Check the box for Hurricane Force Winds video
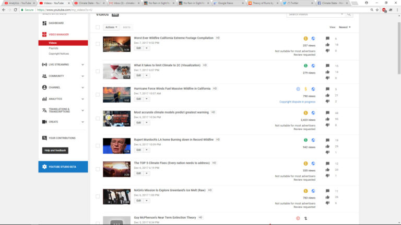Viewport: 401px width, 225px height. [98, 94]
